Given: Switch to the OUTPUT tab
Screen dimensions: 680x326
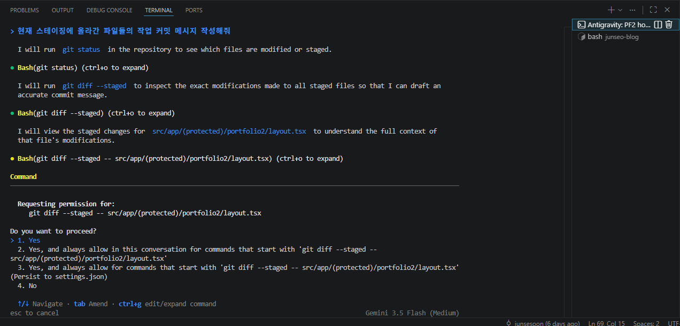Looking at the screenshot, I should click(x=63, y=10).
